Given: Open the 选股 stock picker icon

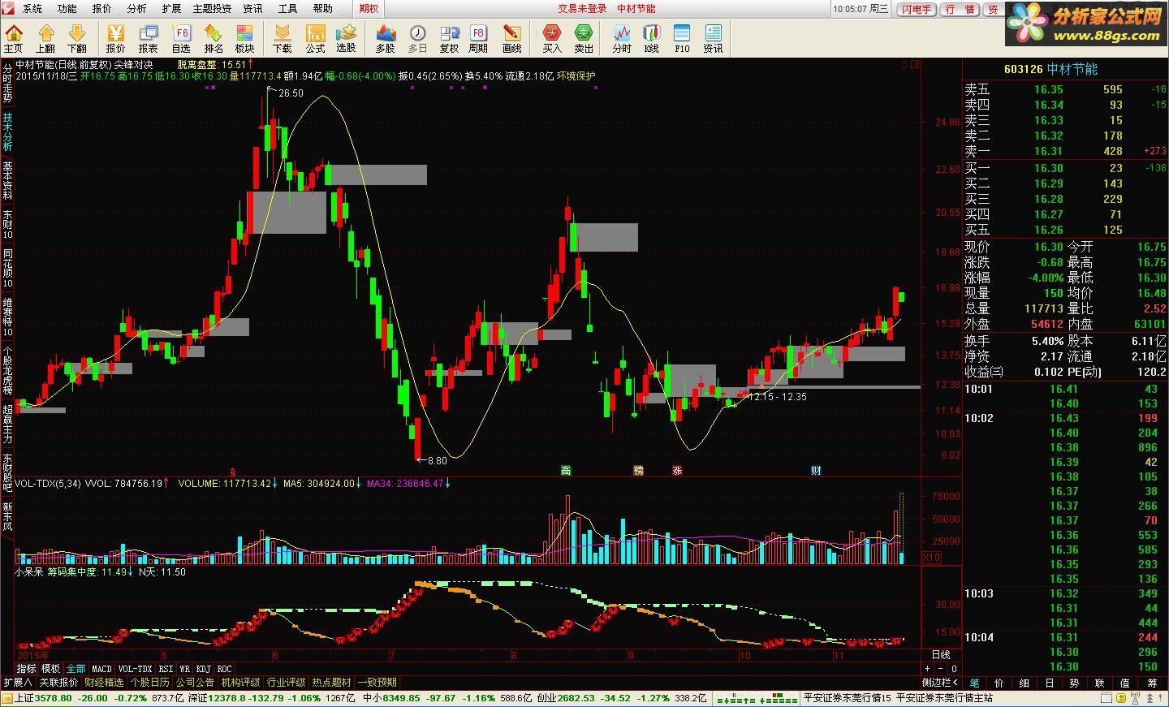Looking at the screenshot, I should coord(347,38).
